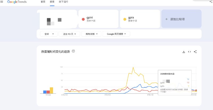Viewport: 213px width, 110px height.
Task: Go to the 首页 tab
Action: [43, 2]
